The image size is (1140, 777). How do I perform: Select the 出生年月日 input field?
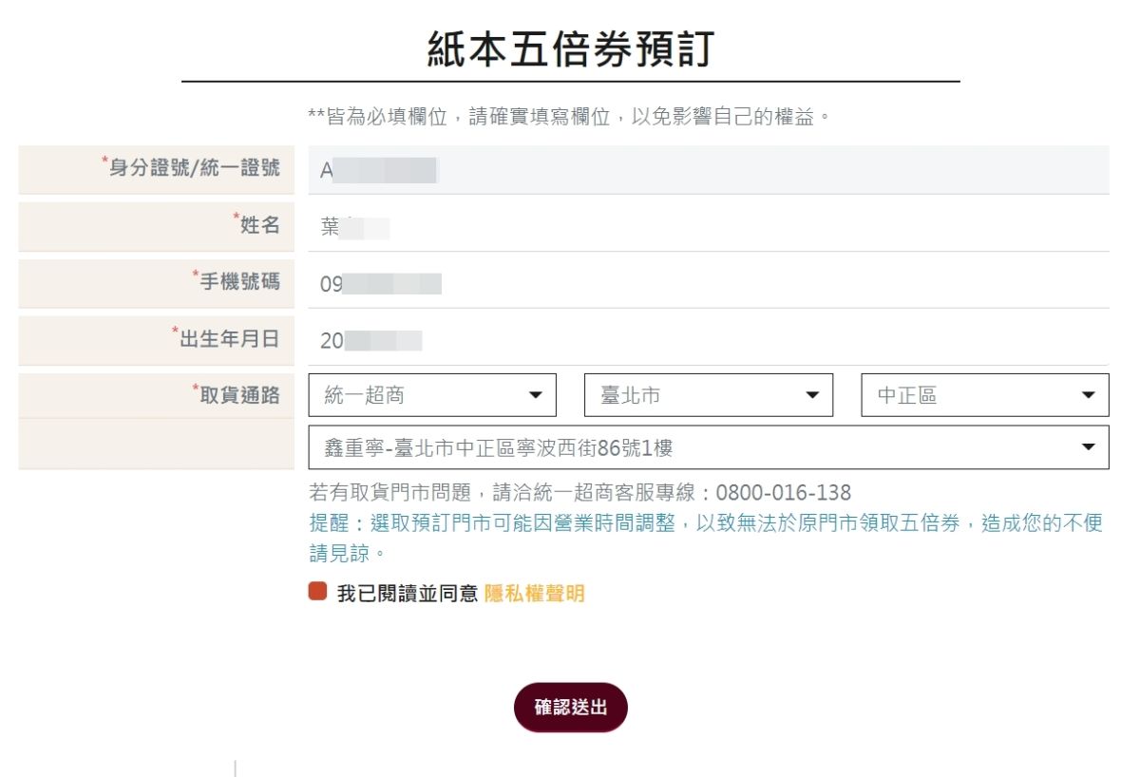click(x=708, y=341)
